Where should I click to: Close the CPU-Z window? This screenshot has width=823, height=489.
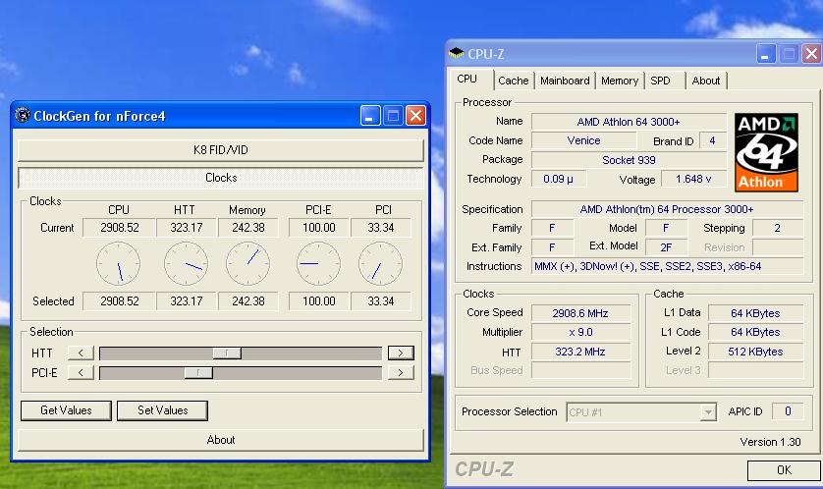pyautogui.click(x=811, y=54)
